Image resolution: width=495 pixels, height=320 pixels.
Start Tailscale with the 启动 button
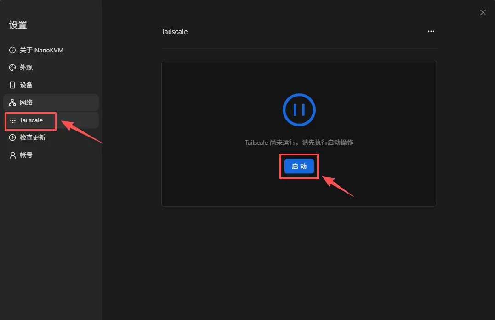pos(299,166)
